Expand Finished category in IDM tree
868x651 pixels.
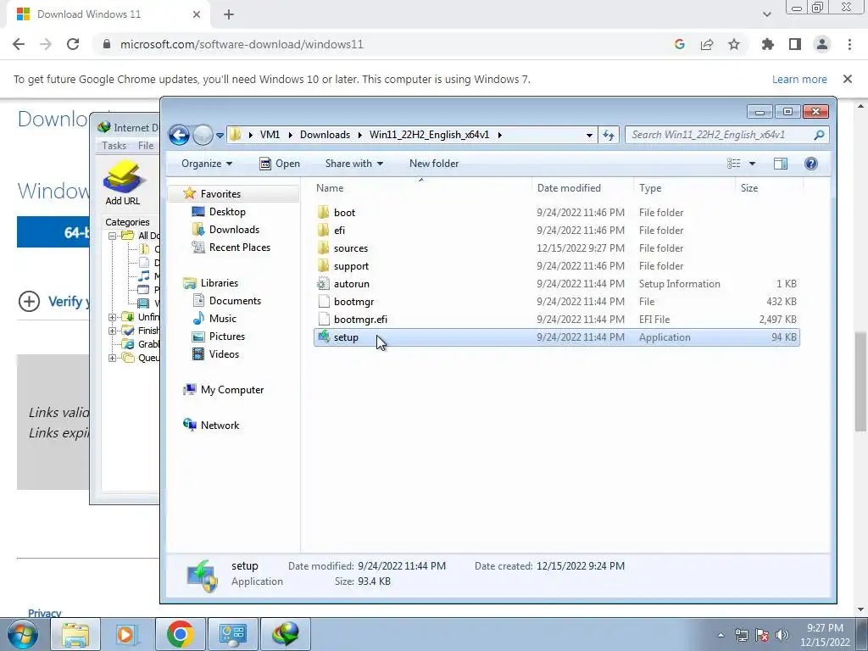click(x=112, y=331)
